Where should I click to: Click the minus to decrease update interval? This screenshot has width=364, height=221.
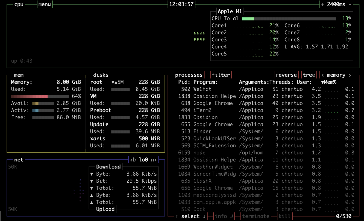click(x=350, y=5)
